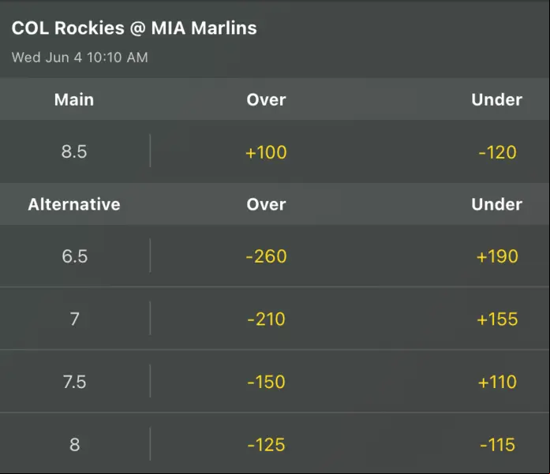Pick Under +190 on 6.5 alternative line
The width and height of the screenshot is (550, 474).
coord(497,256)
